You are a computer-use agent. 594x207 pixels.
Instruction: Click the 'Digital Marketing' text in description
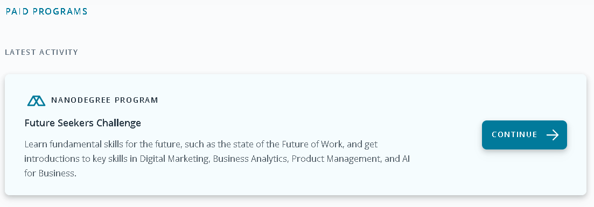pos(174,159)
